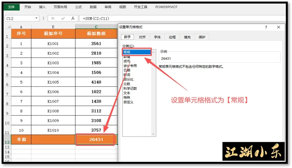Open the 页面布局 ribbon tab

click(x=60, y=7)
